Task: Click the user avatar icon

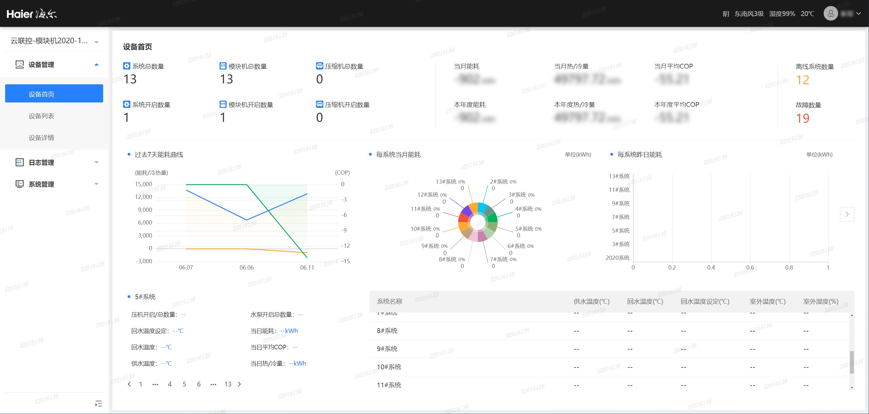Action: click(x=831, y=14)
